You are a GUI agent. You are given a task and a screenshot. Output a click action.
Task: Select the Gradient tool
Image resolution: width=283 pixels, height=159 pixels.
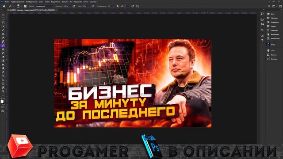[x=3, y=61]
